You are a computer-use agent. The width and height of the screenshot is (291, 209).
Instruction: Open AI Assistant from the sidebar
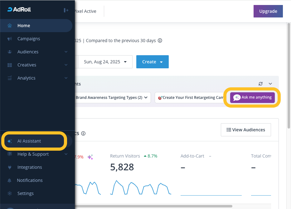coord(29,141)
